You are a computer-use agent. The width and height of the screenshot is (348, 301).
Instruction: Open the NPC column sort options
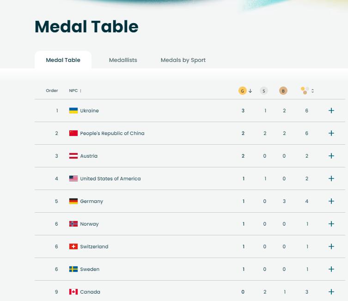click(x=80, y=91)
